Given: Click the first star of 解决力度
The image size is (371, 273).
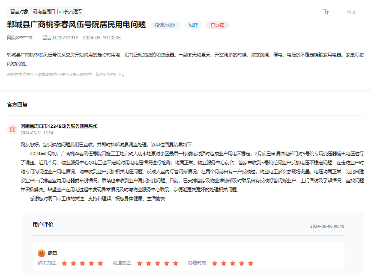Looking at the screenshot, I should [x=64, y=263].
